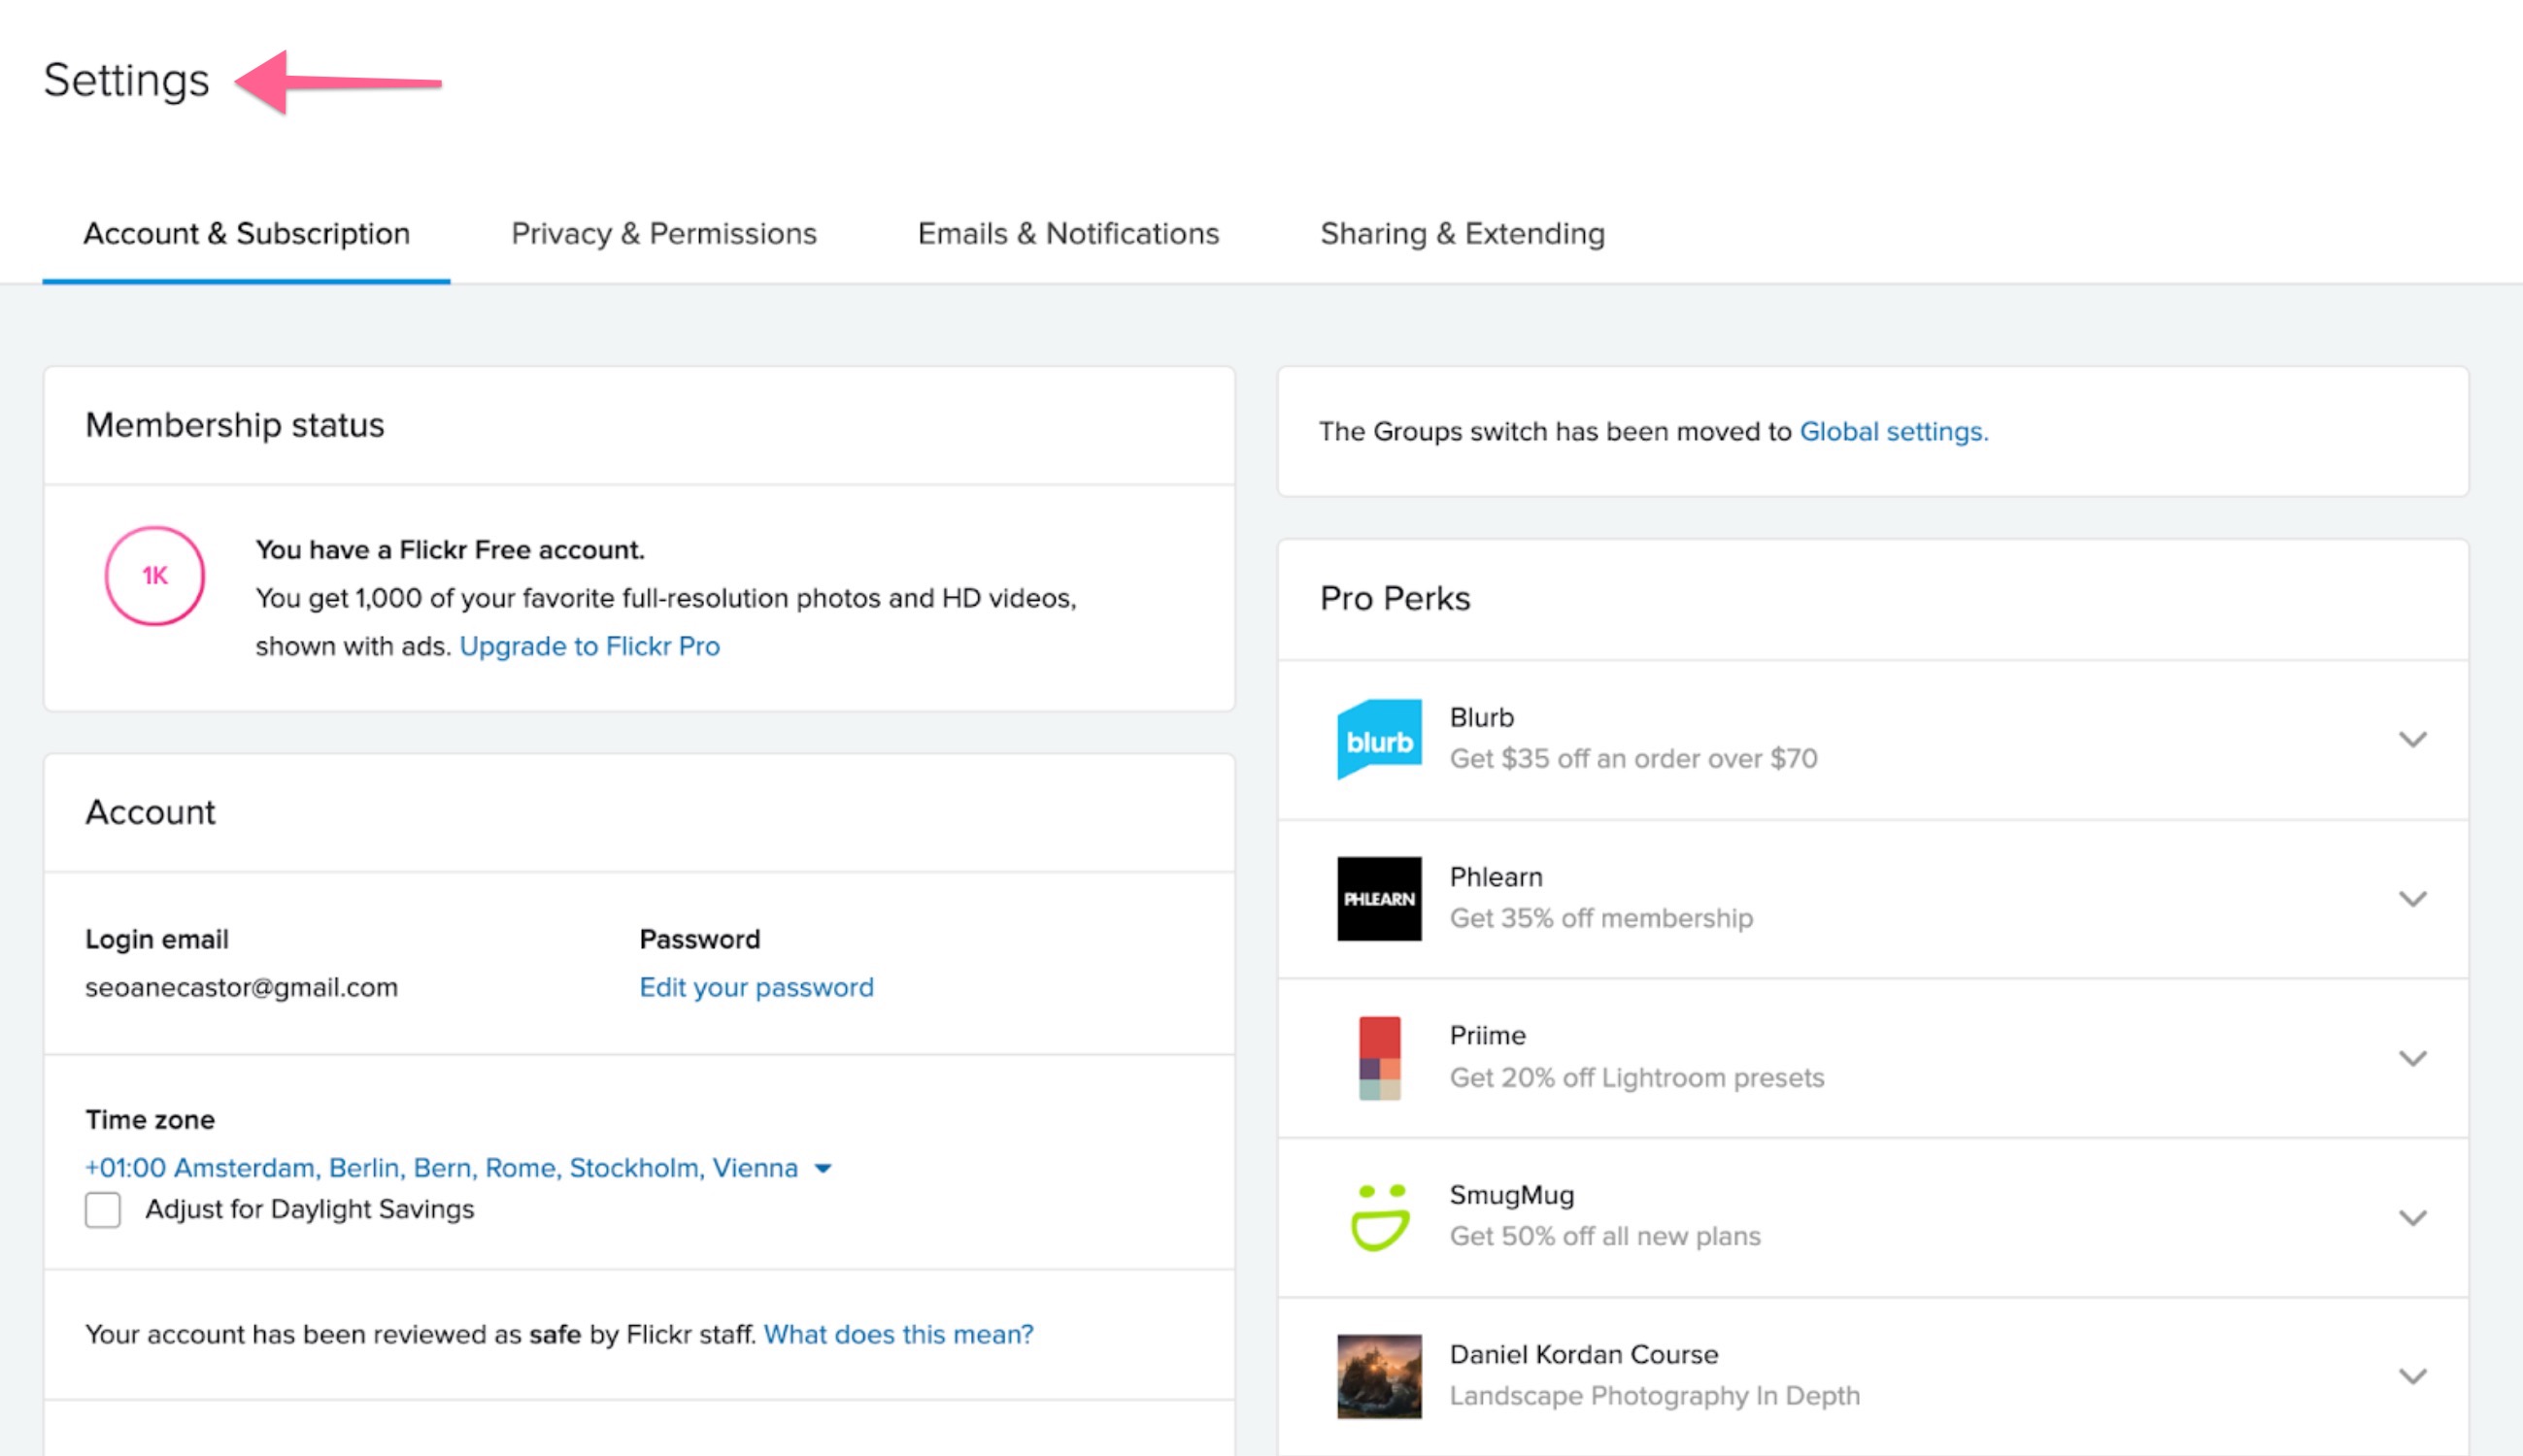Open the Time zone dropdown selector
Image resolution: width=2523 pixels, height=1456 pixels.
tap(458, 1168)
